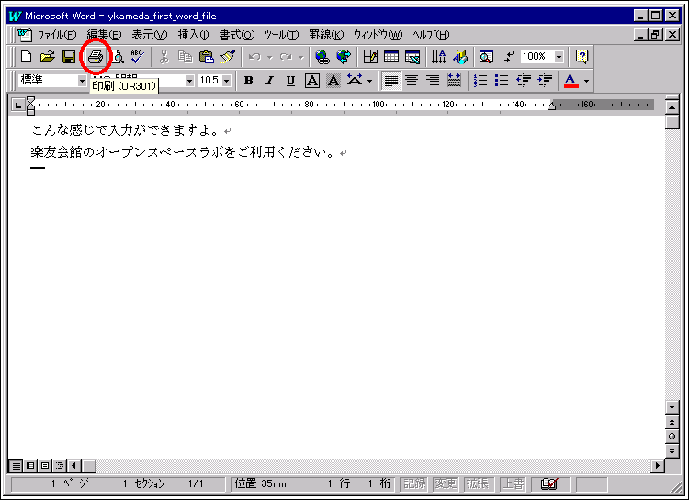Switch to normal view button
The image size is (689, 500).
[16, 465]
